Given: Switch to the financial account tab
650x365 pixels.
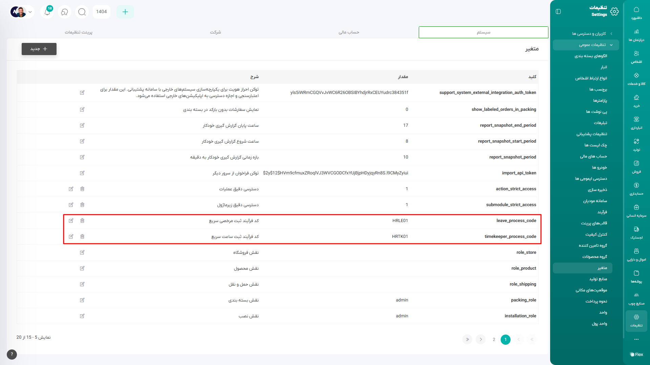Looking at the screenshot, I should point(349,32).
